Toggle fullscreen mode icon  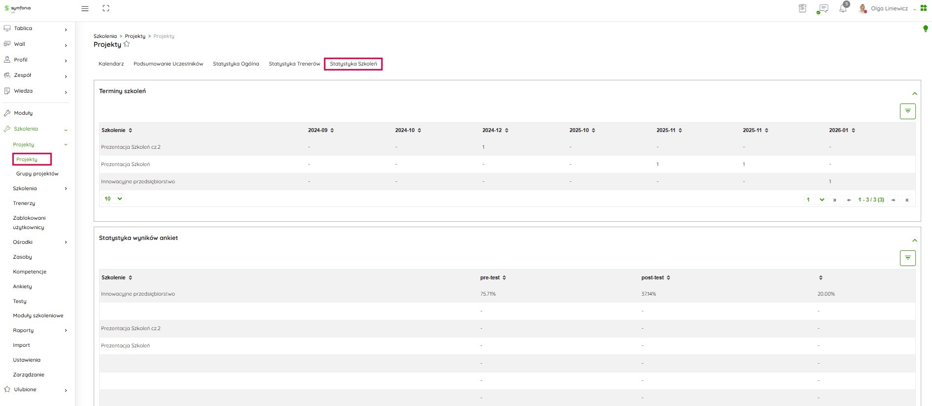[106, 8]
